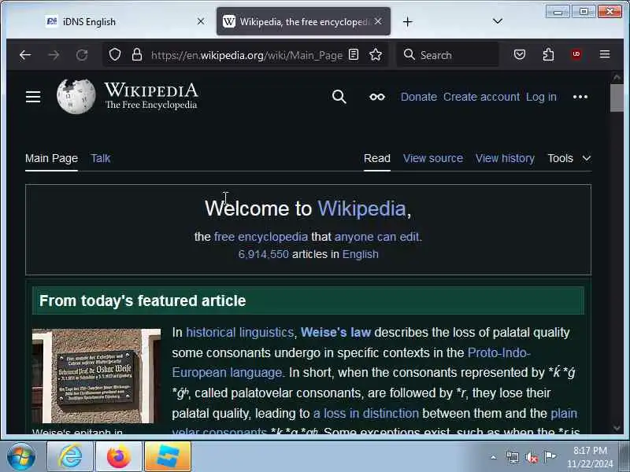Open Wikipedia sidebar main menu icon
This screenshot has height=472, width=630.
(x=33, y=97)
